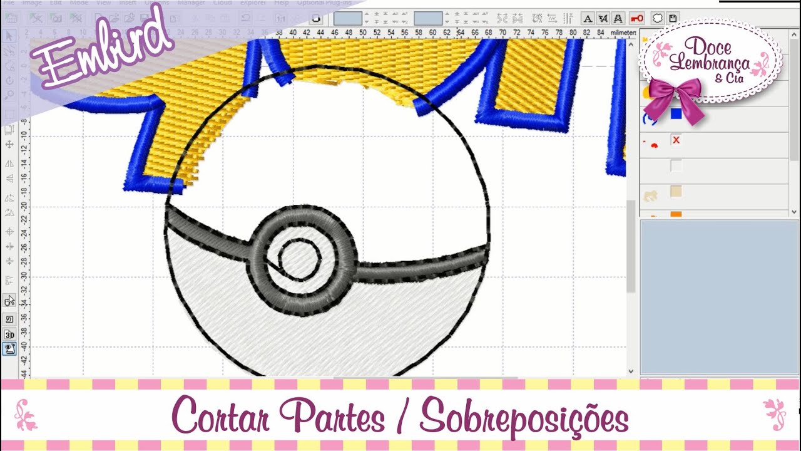The image size is (801, 451).
Task: Click canvas vertical scrollbar down arrow
Action: (631, 371)
